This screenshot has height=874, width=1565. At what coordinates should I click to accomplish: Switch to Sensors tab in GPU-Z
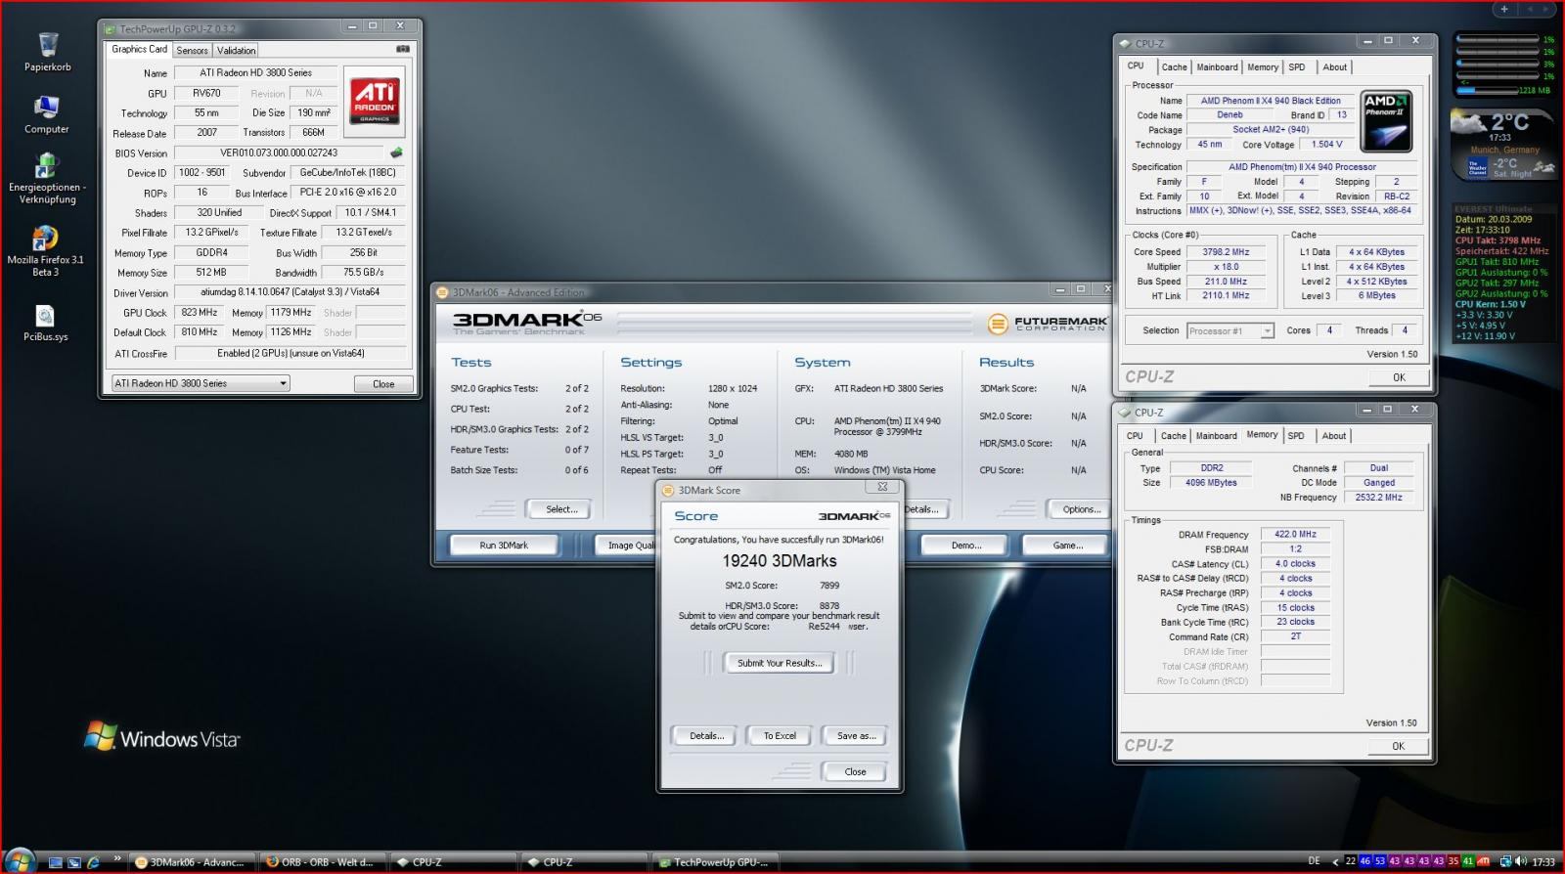192,50
